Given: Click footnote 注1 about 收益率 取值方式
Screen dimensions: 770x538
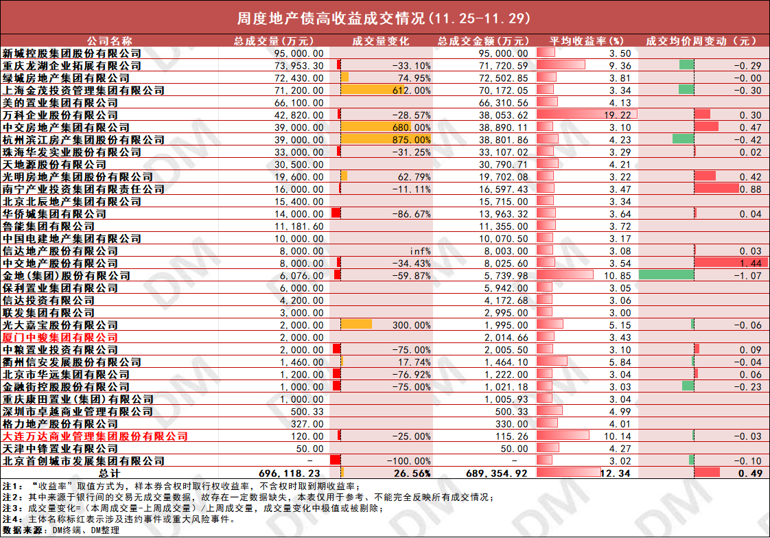Looking at the screenshot, I should pos(181,486).
